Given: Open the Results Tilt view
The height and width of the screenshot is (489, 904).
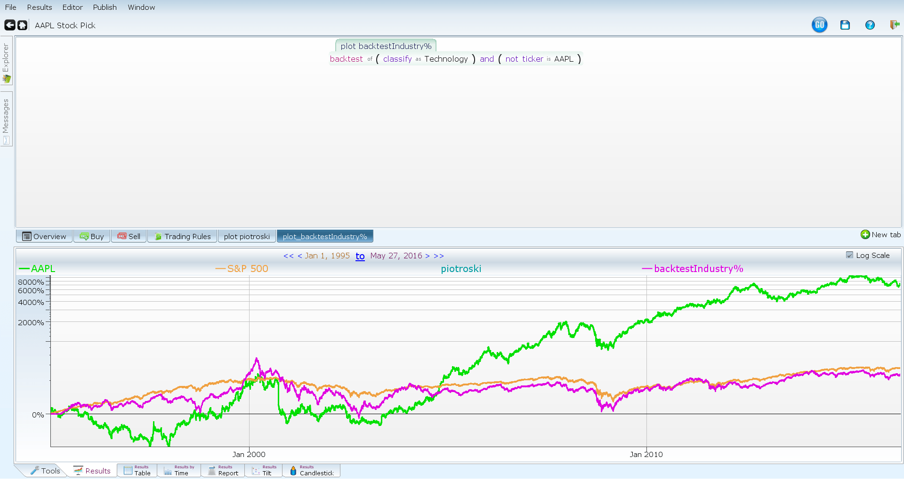Looking at the screenshot, I should click(x=264, y=471).
